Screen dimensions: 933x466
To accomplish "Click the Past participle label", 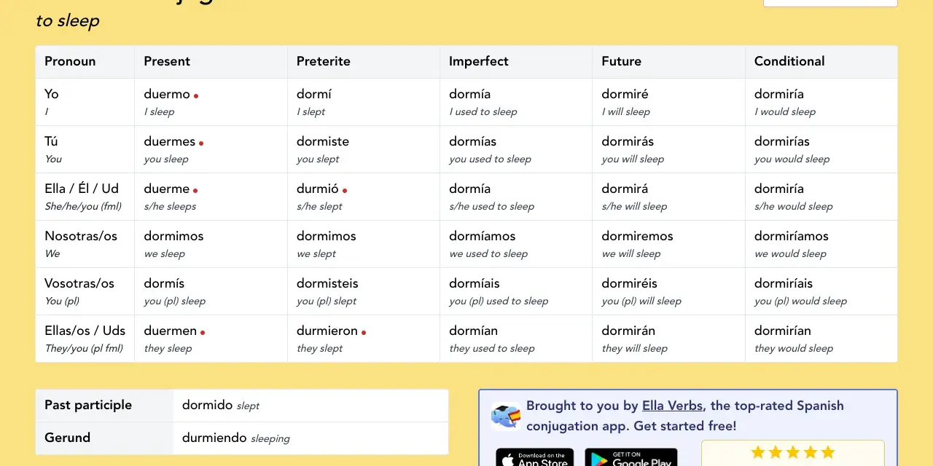I will [x=88, y=405].
